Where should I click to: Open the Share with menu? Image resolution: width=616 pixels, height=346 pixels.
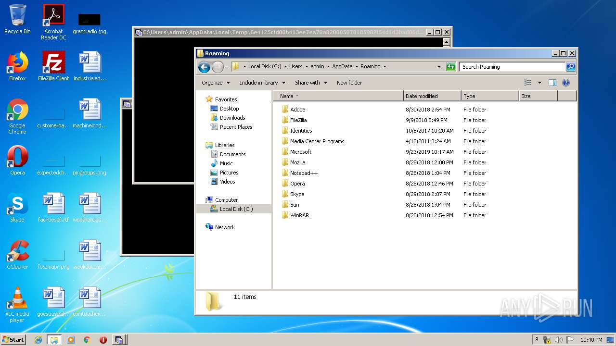pos(311,83)
